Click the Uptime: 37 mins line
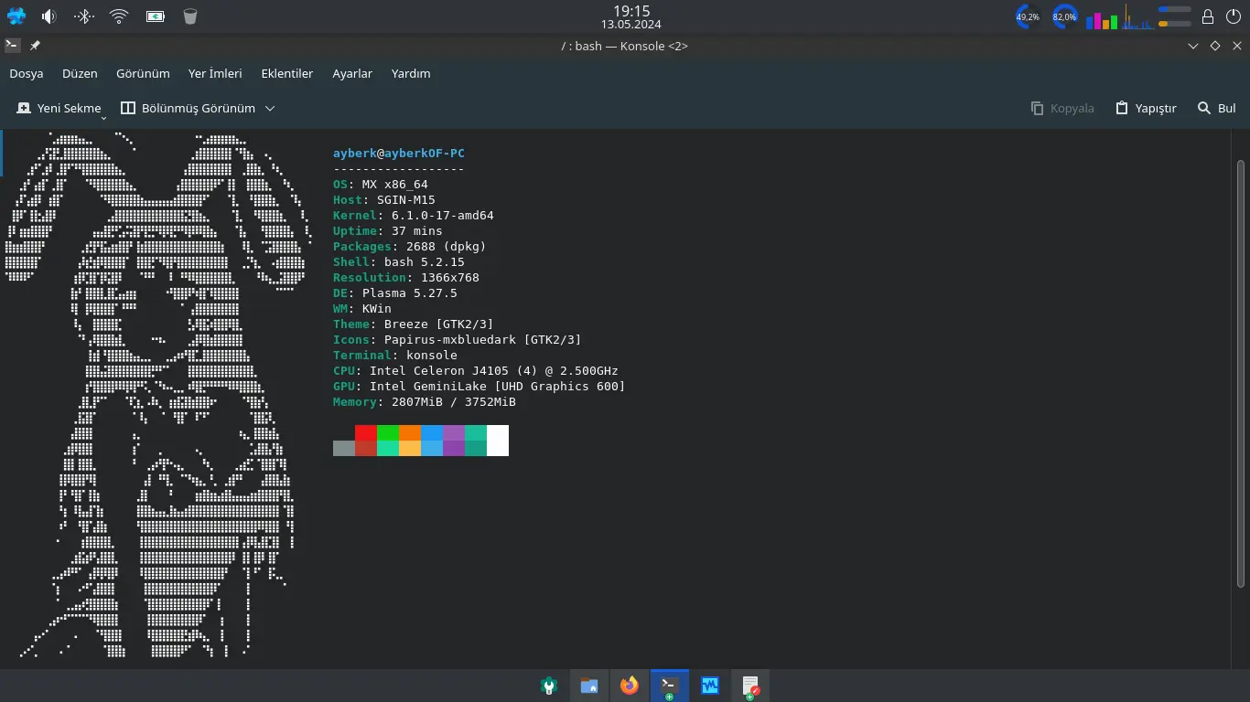The image size is (1250, 702). 388,231
